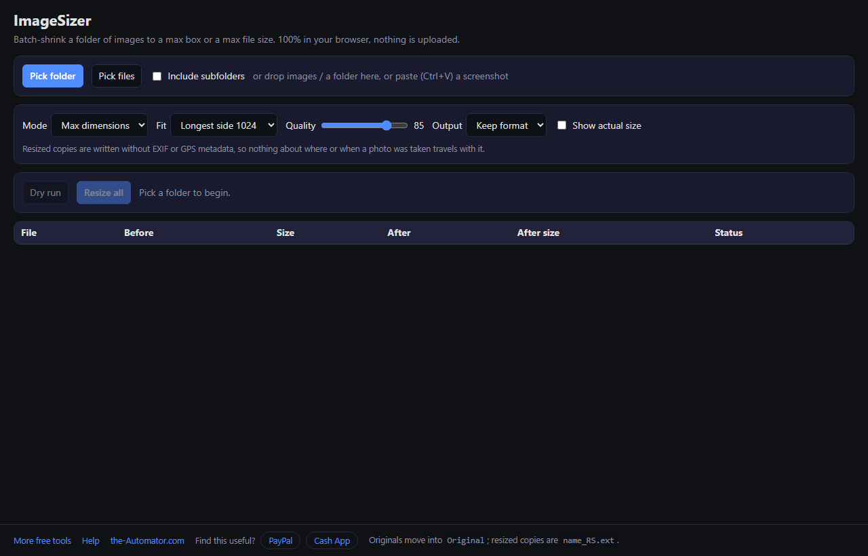This screenshot has width=868, height=556.
Task: Click the name_RS.ext code text
Action: point(589,540)
